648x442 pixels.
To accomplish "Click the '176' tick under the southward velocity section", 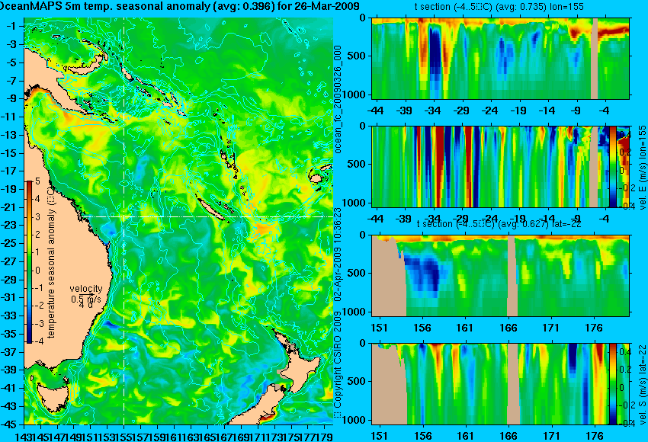I will [x=595, y=436].
